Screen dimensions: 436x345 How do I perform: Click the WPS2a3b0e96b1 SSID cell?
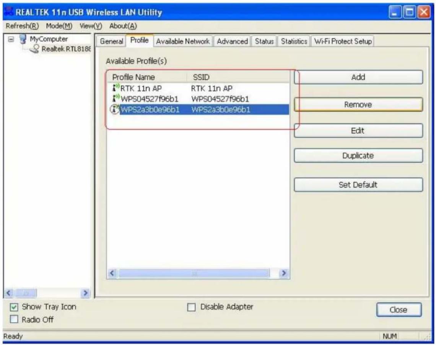pos(221,110)
